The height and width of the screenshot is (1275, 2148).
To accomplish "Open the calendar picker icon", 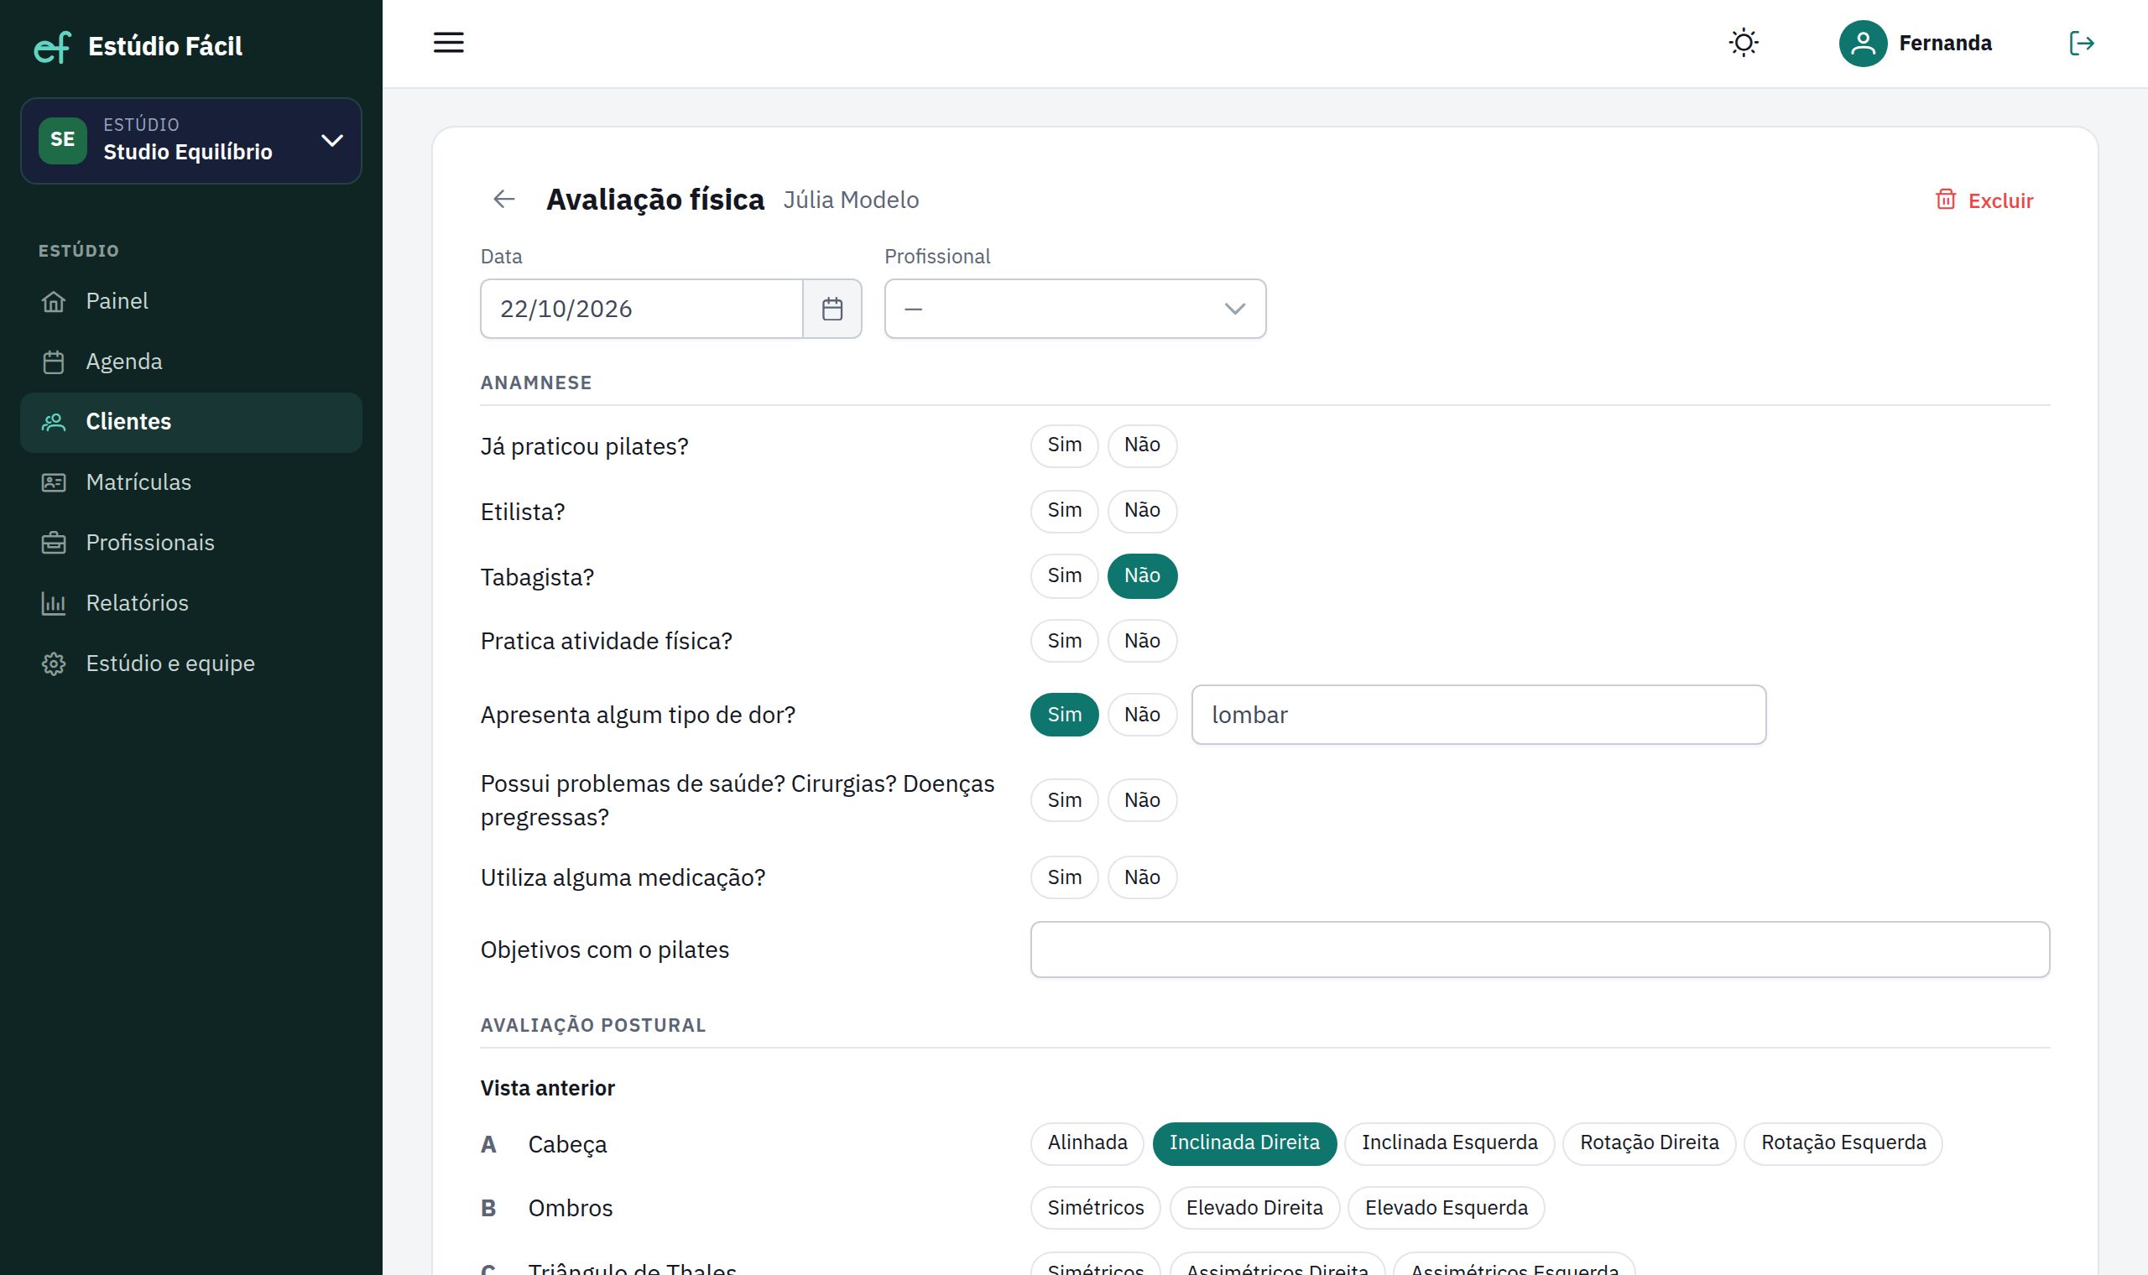I will [x=832, y=309].
